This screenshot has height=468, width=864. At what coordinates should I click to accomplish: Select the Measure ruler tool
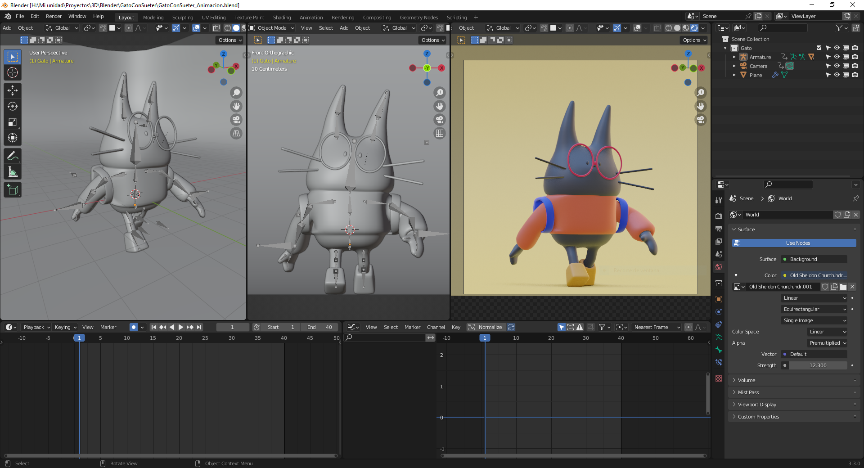point(13,172)
